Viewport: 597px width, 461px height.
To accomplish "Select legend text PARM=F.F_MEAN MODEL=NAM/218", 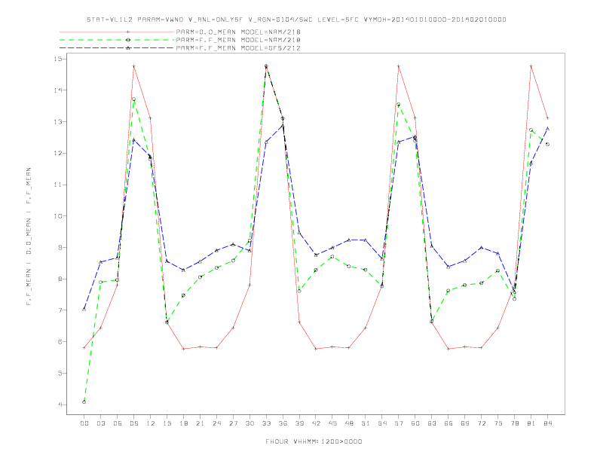I will pos(238,40).
